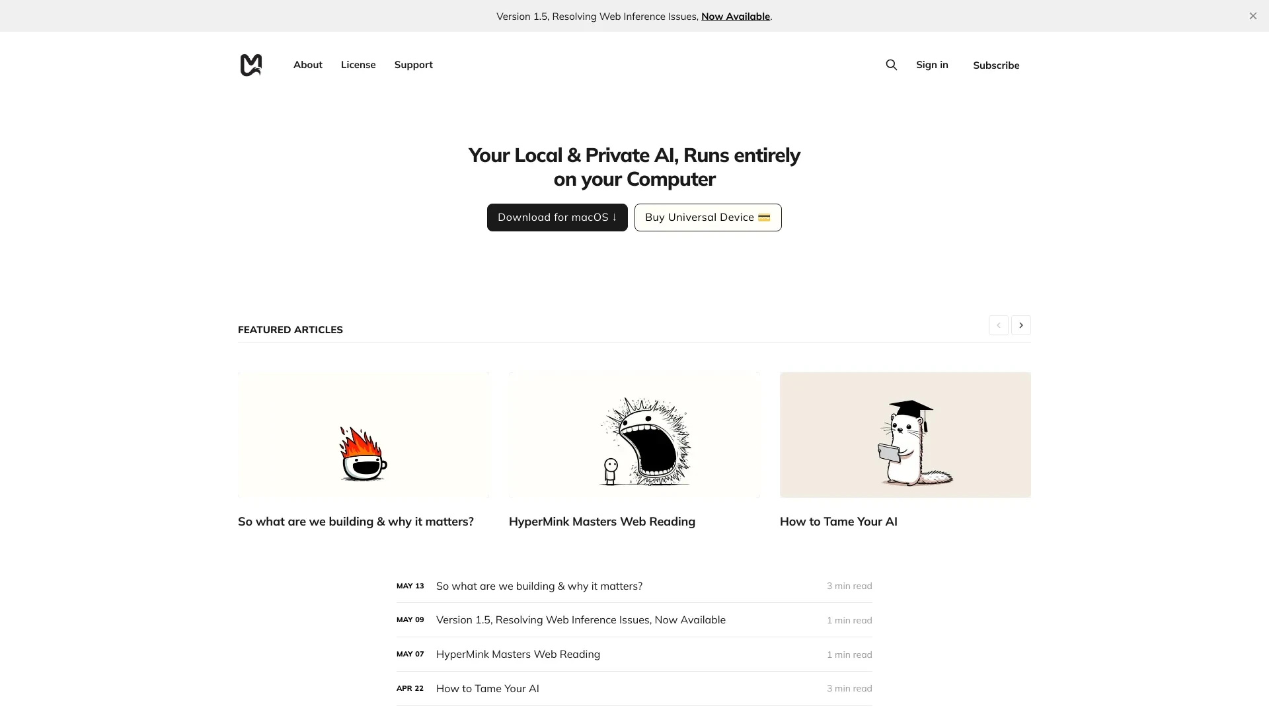This screenshot has height=714, width=1269.
Task: Click the graduation cap ferret article image
Action: pyautogui.click(x=905, y=434)
